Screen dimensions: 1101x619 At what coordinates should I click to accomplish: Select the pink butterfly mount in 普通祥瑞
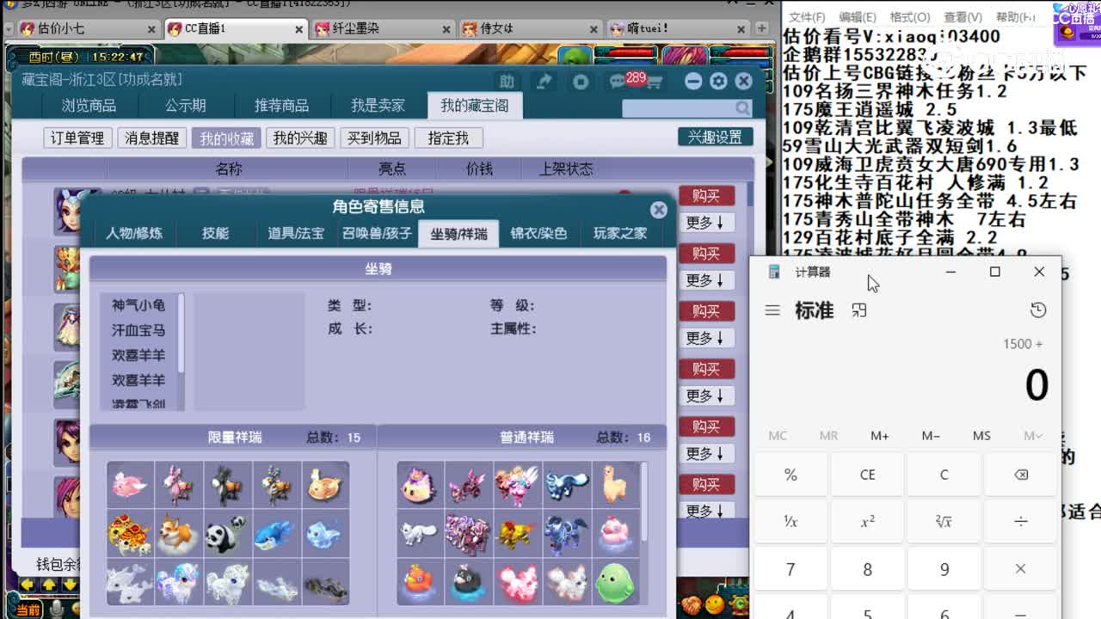[469, 486]
